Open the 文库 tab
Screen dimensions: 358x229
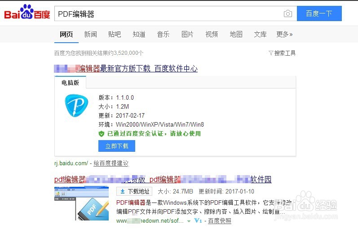[260, 35]
